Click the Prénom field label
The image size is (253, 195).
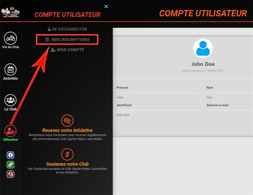(122, 88)
